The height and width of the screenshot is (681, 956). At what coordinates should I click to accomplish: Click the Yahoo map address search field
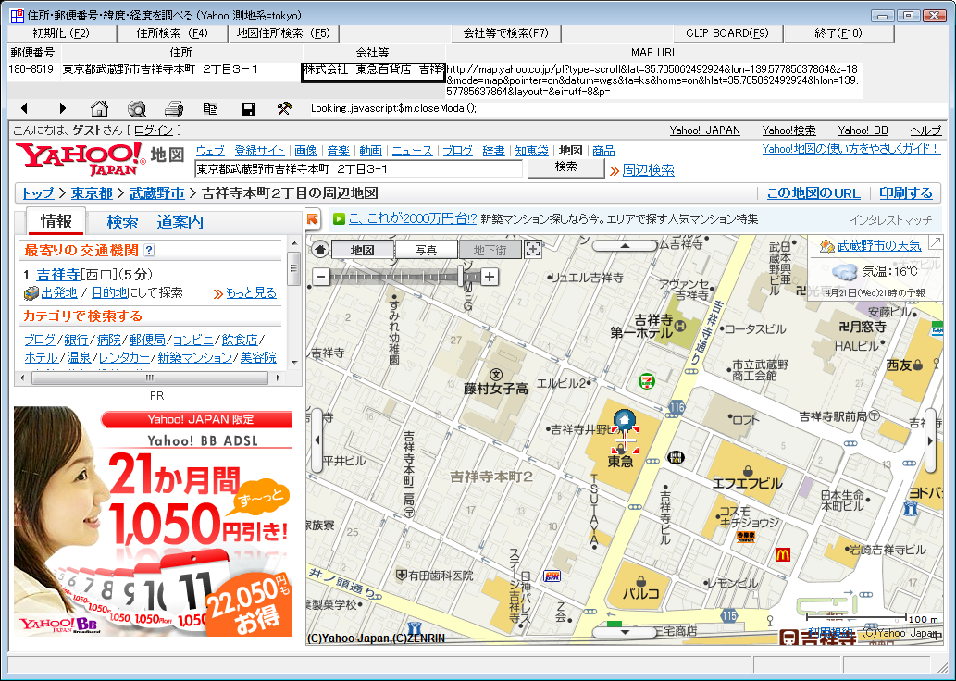[358, 169]
